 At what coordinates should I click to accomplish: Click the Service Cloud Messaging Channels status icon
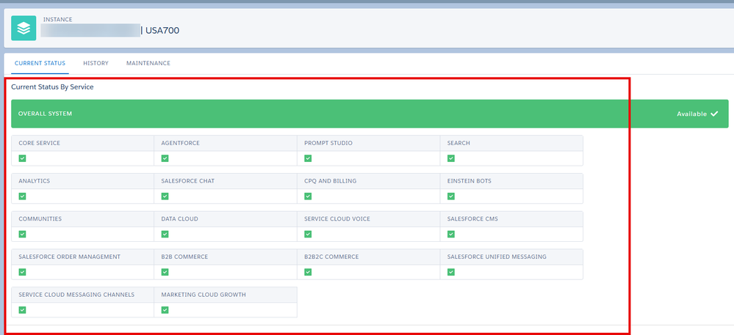23,310
